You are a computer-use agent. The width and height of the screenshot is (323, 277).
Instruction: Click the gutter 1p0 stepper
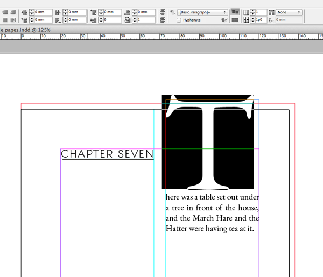(252, 20)
